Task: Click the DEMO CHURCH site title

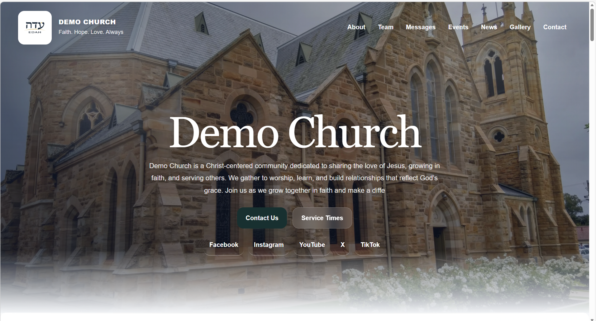Action: [x=87, y=22]
